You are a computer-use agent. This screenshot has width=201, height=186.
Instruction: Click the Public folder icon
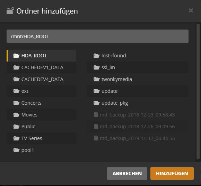pos(16,127)
